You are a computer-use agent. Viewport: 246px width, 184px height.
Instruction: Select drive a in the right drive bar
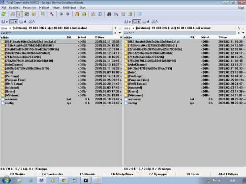[x=127, y=22]
